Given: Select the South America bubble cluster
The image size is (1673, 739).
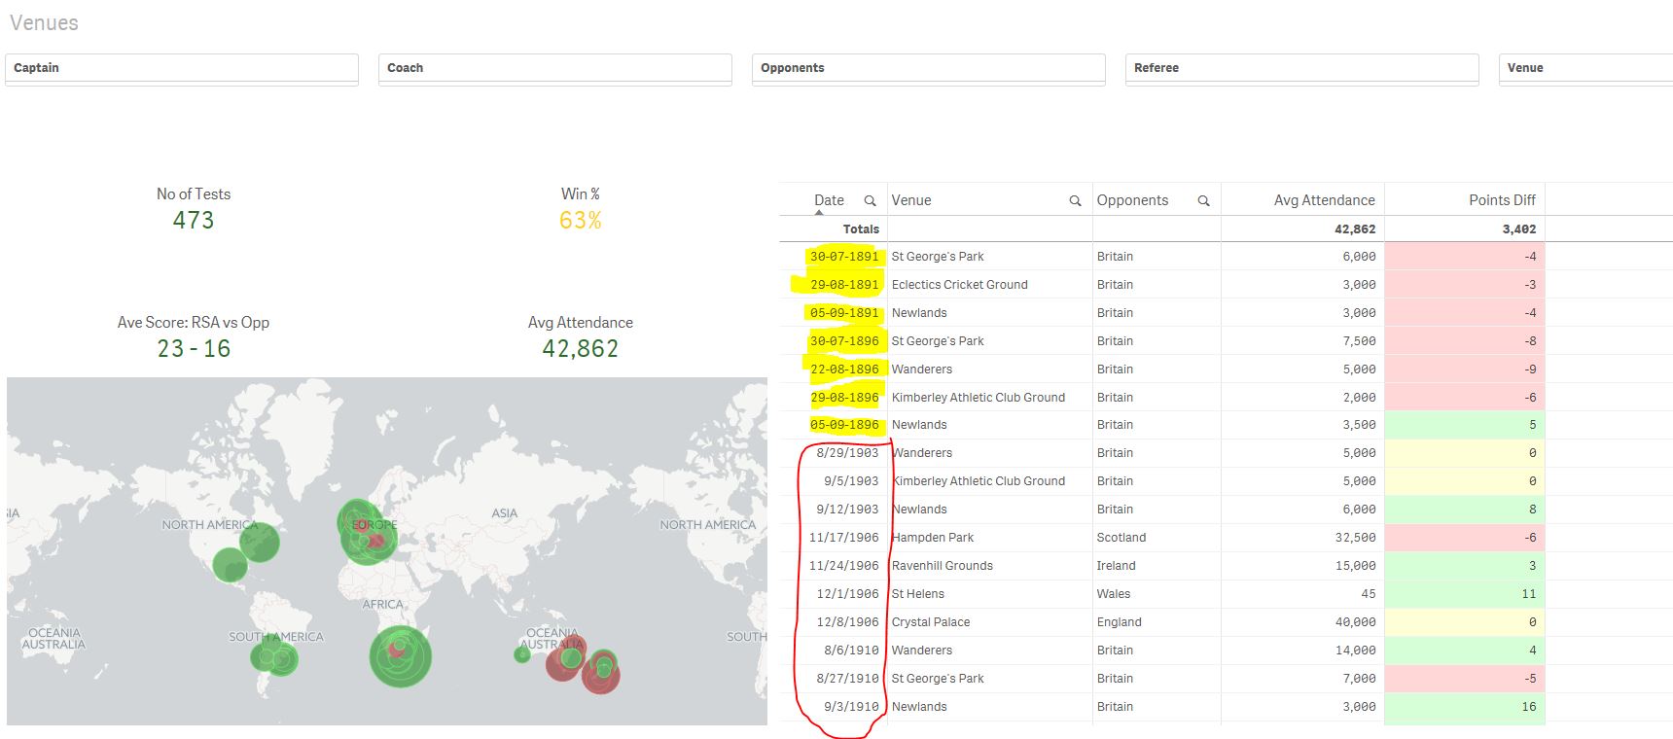Looking at the screenshot, I should pos(274,658).
